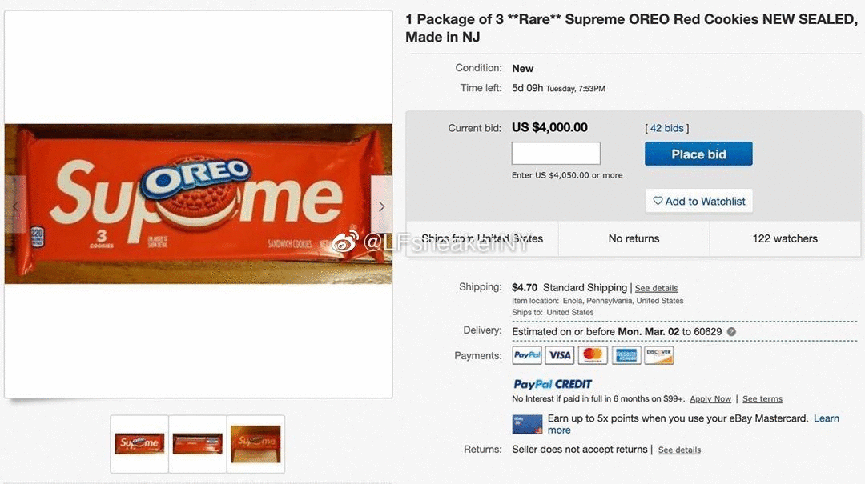Go to previous product image with left arrow

pos(15,206)
